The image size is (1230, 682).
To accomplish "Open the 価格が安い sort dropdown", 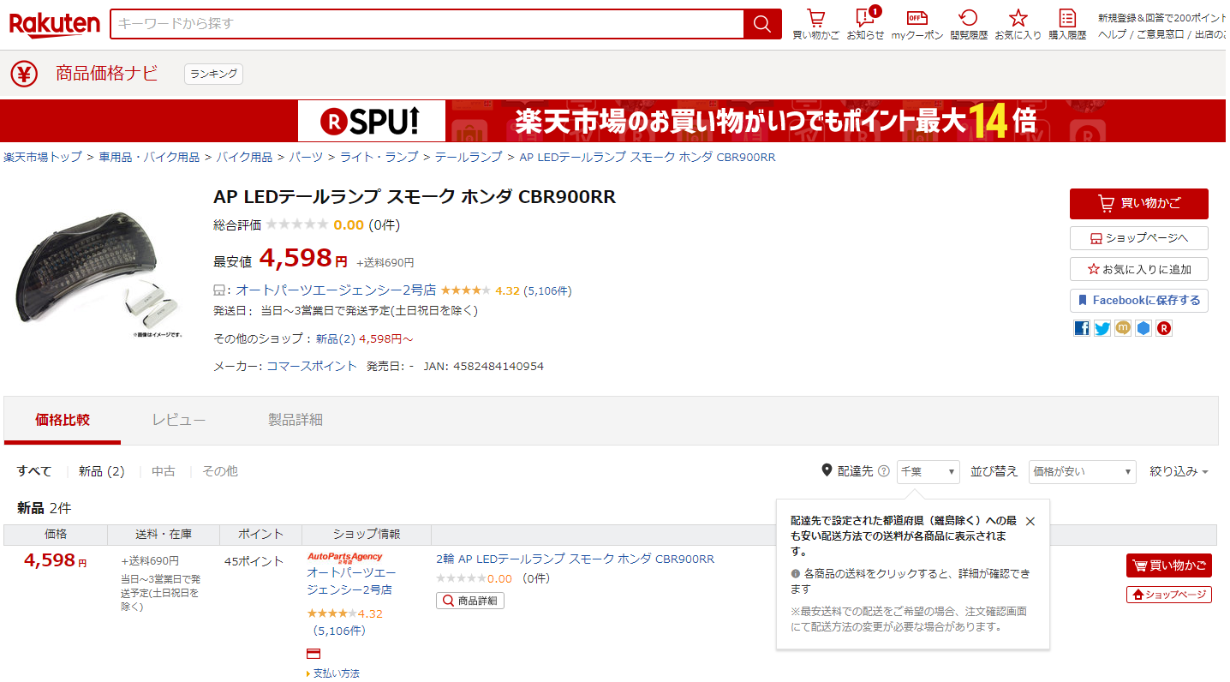I will 1083,471.
